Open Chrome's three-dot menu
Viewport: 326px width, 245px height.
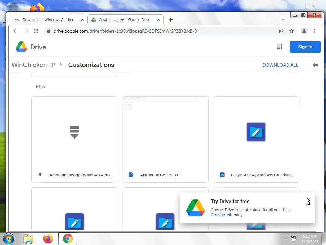tap(315, 31)
